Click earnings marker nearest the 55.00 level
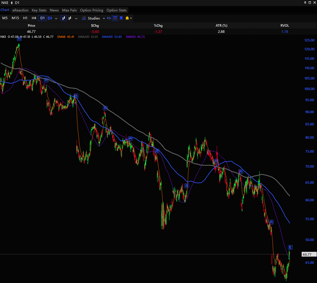The width and height of the screenshot is (317, 283). [271, 222]
